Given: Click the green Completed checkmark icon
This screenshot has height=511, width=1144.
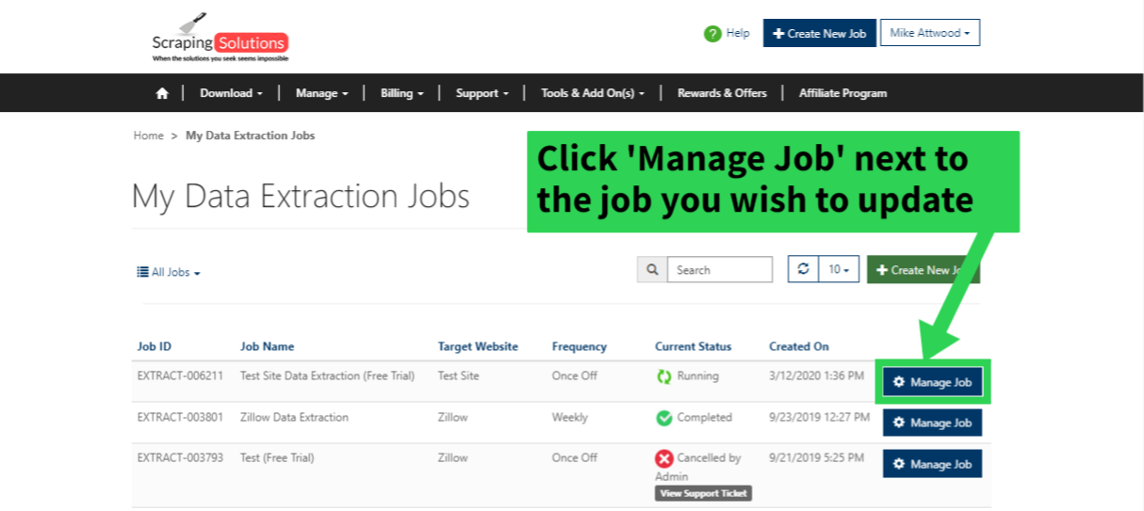Looking at the screenshot, I should 664,418.
